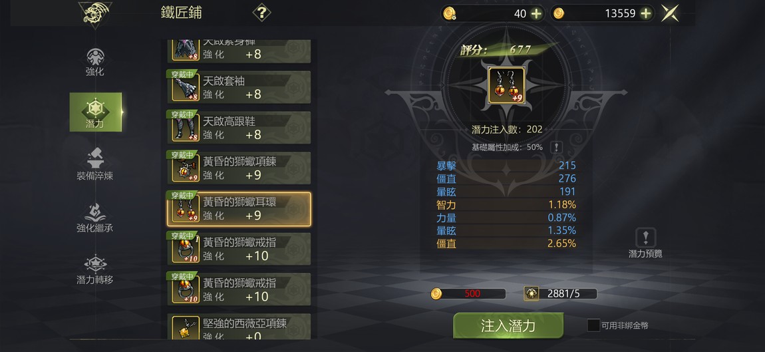The image size is (765, 352).
Task: Close the blacksmith with crossed swords icon
Action: pos(670,13)
